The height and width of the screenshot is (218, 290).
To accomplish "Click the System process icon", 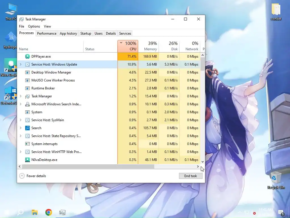I will coord(27,112).
